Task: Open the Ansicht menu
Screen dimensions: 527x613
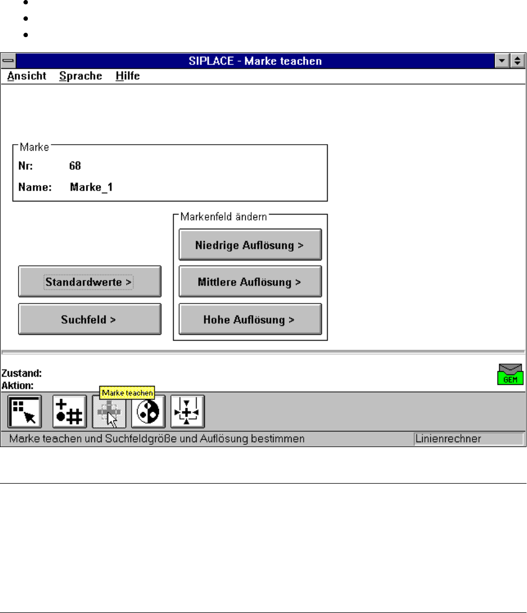Action: click(x=27, y=76)
